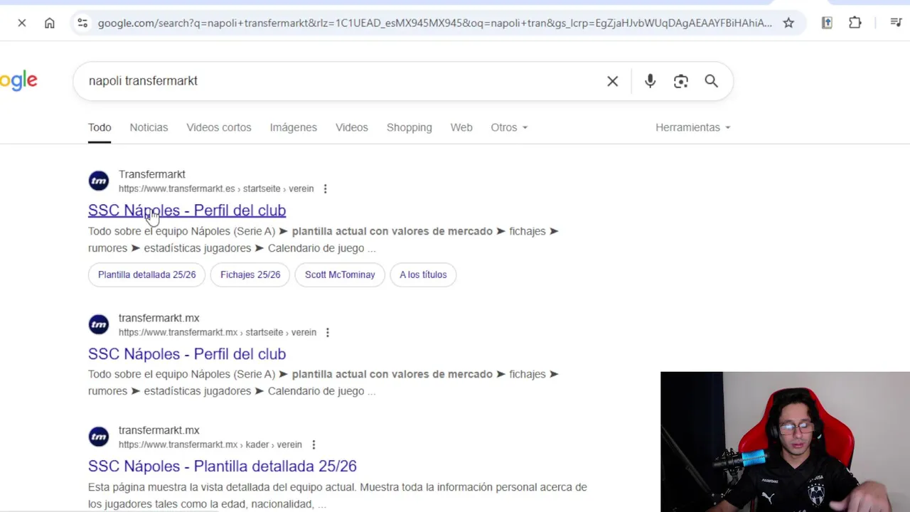Start voice search with the microphone

pos(650,81)
